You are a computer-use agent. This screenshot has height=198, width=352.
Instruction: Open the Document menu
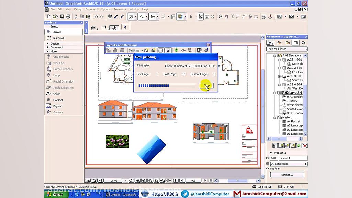coord(91,9)
